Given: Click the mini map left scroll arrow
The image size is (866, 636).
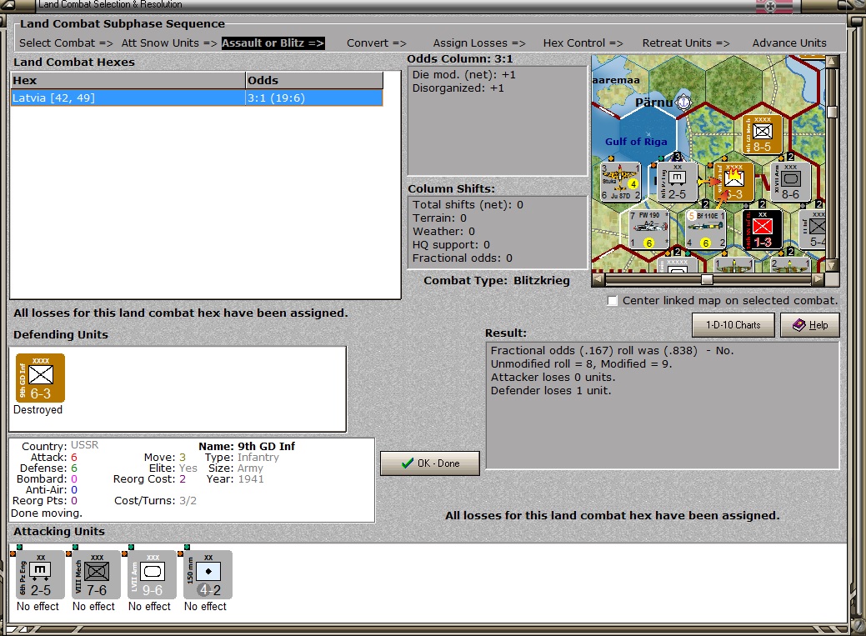Looking at the screenshot, I should 598,279.
